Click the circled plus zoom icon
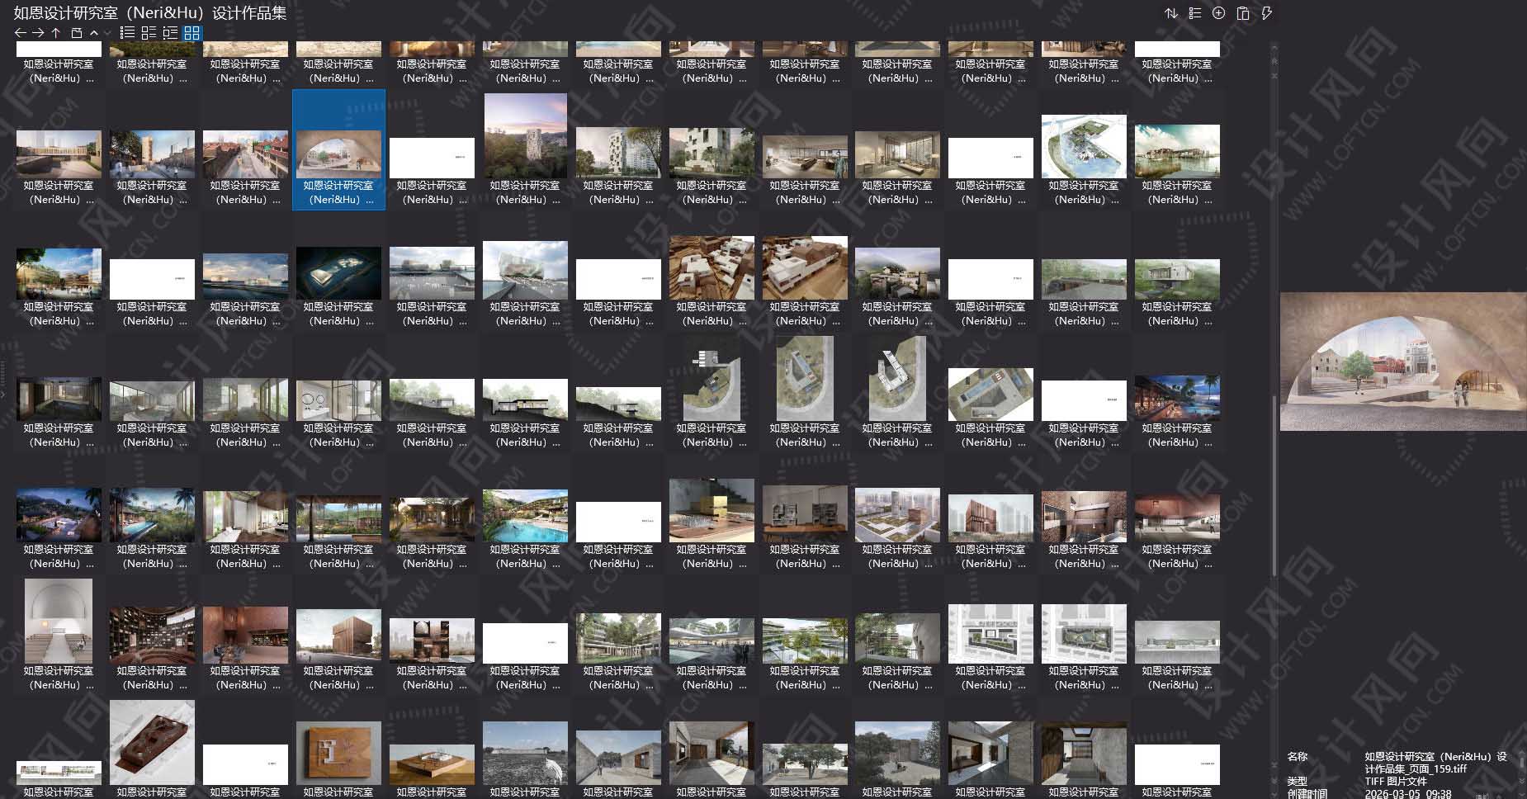The image size is (1527, 799). click(x=1218, y=13)
